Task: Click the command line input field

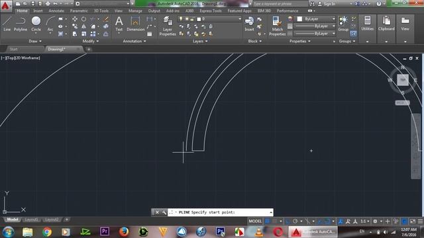Action: tap(221, 212)
